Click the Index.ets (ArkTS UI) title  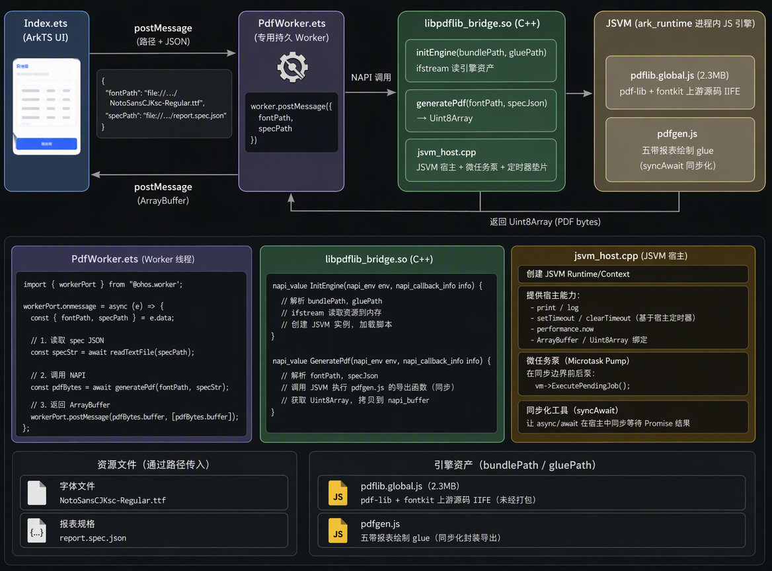click(46, 30)
